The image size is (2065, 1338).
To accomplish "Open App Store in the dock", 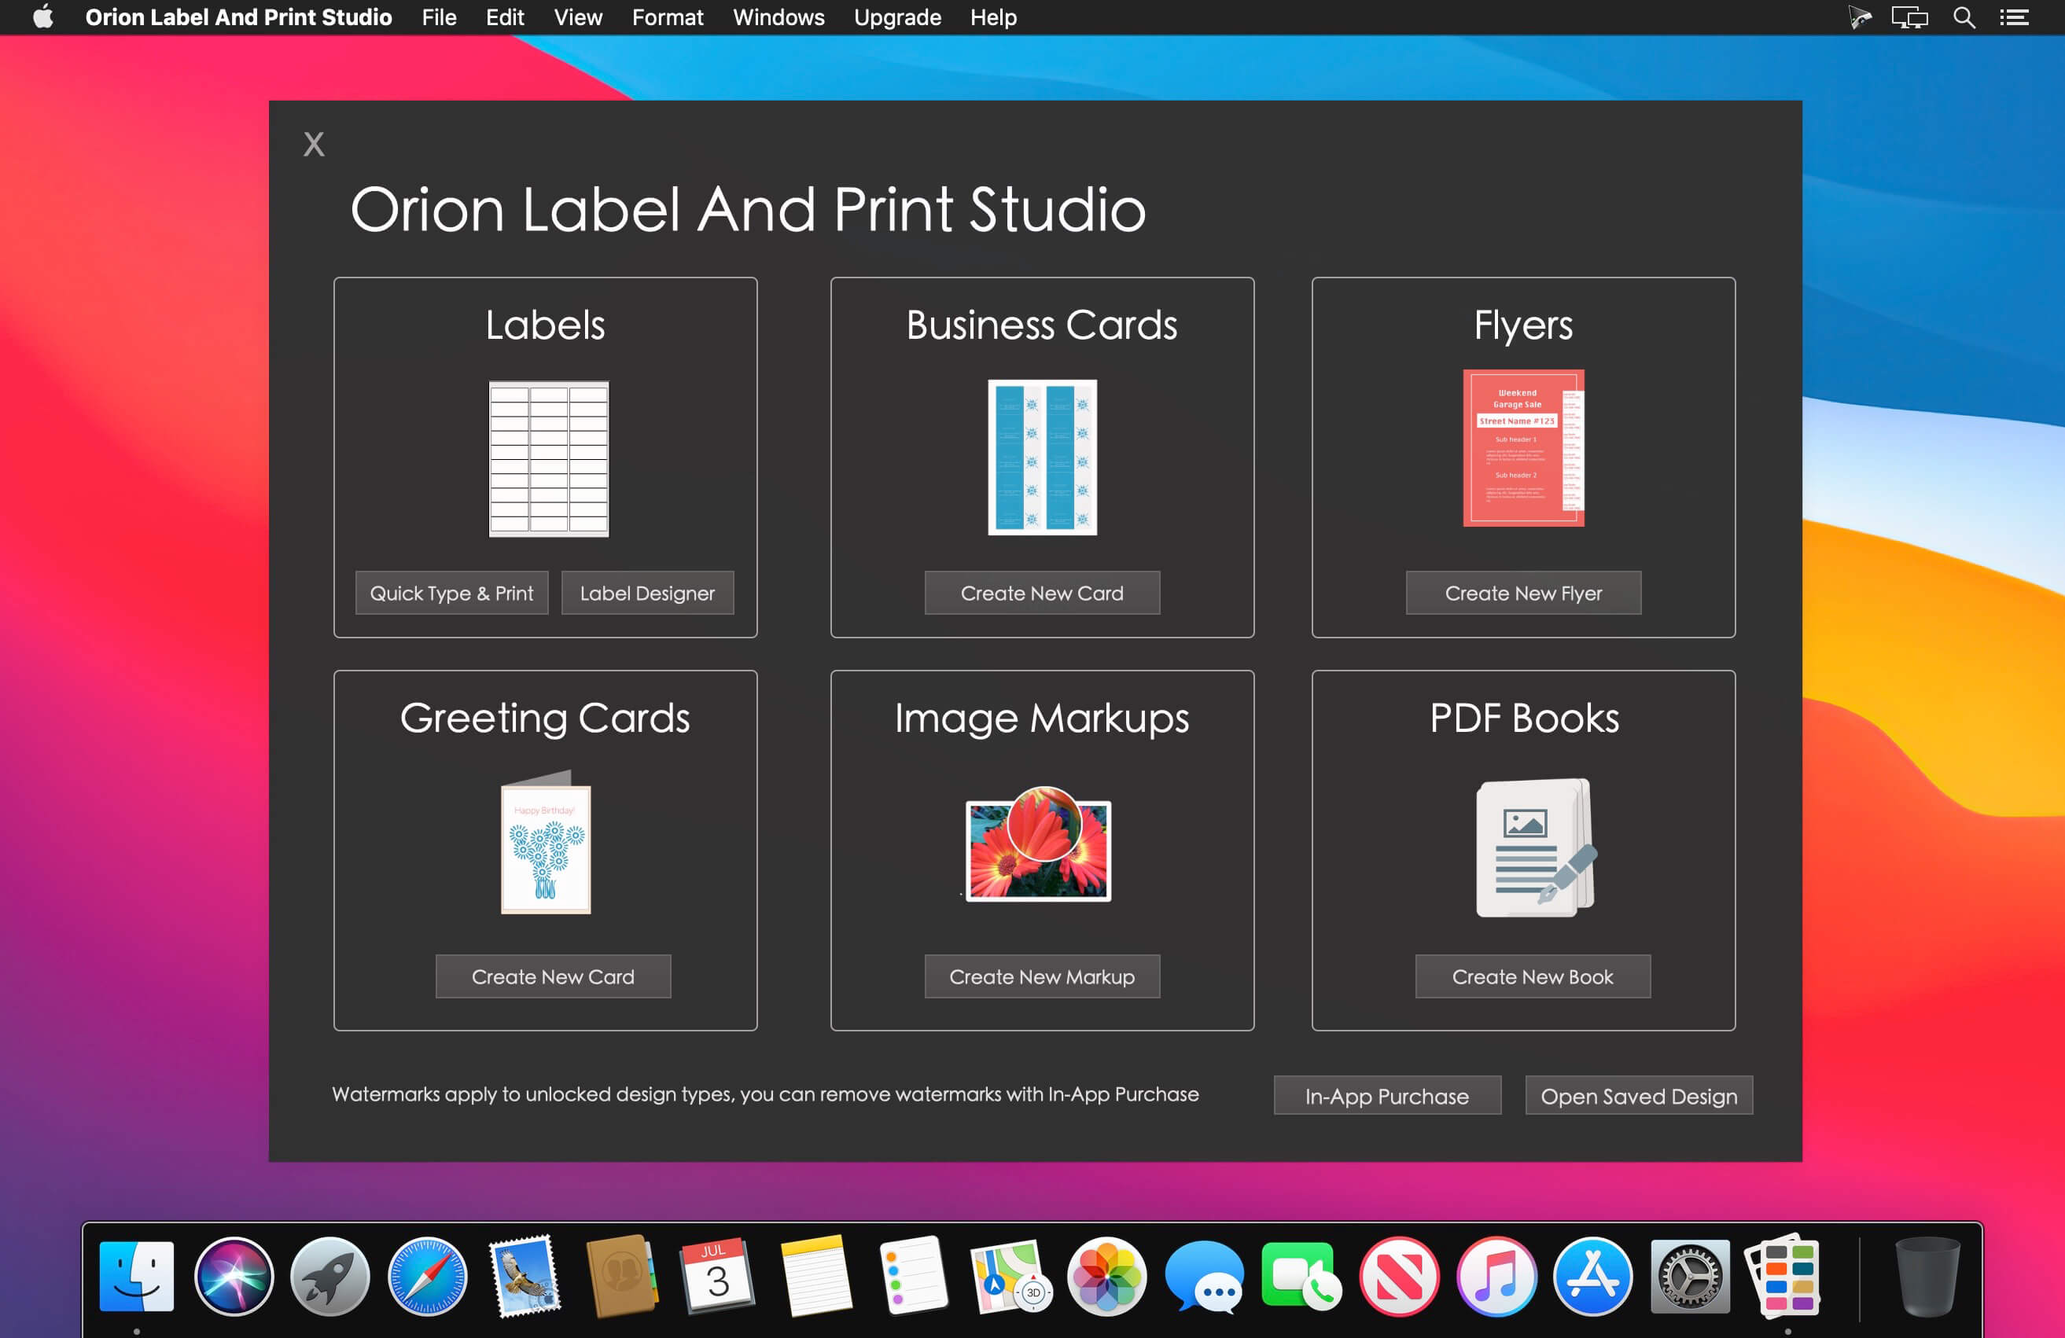I will pyautogui.click(x=1593, y=1277).
